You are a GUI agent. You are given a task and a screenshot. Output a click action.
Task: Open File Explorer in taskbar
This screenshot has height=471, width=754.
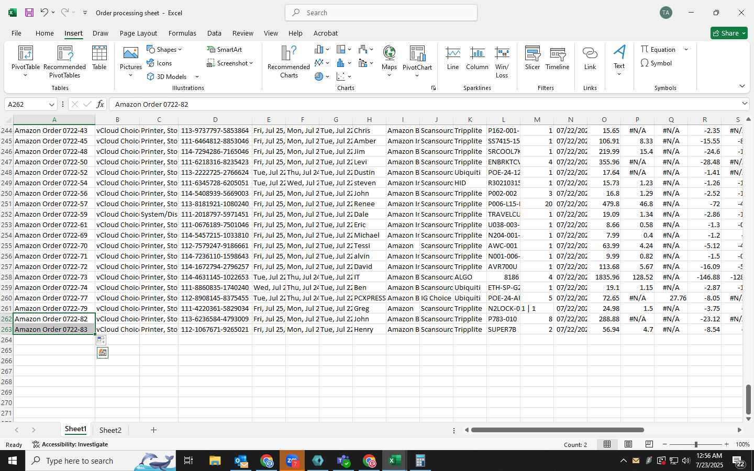tap(215, 461)
